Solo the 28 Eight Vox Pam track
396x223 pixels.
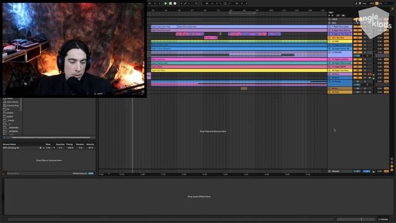click(364, 70)
